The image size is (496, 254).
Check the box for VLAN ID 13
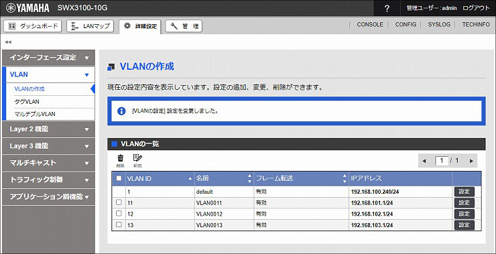coord(119,225)
